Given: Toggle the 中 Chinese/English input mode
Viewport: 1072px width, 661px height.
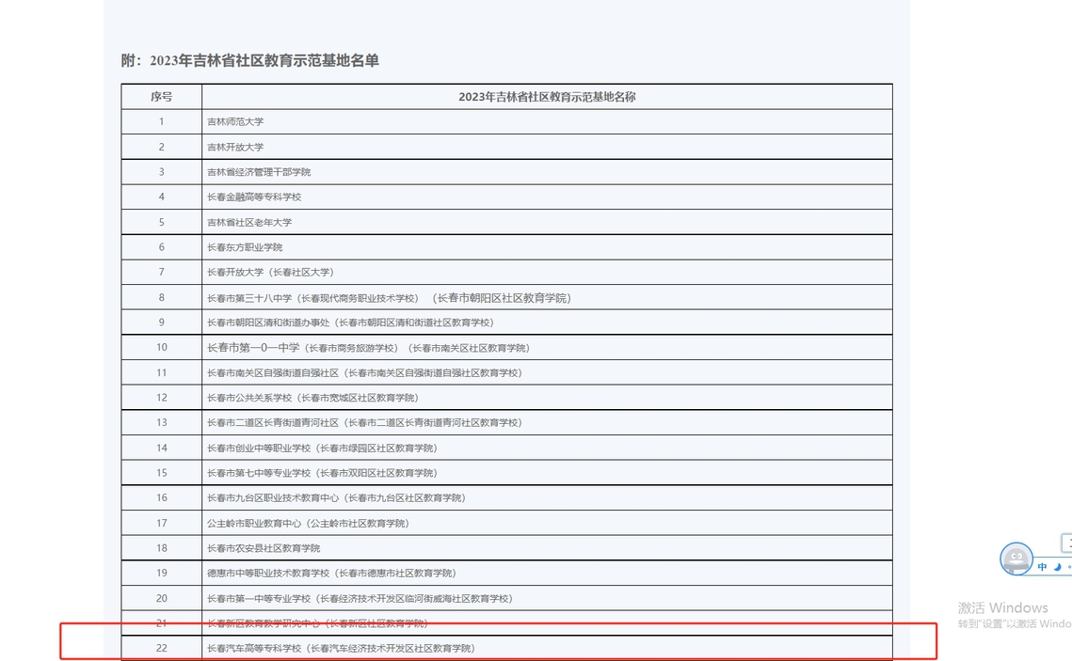Looking at the screenshot, I should pos(1043,567).
